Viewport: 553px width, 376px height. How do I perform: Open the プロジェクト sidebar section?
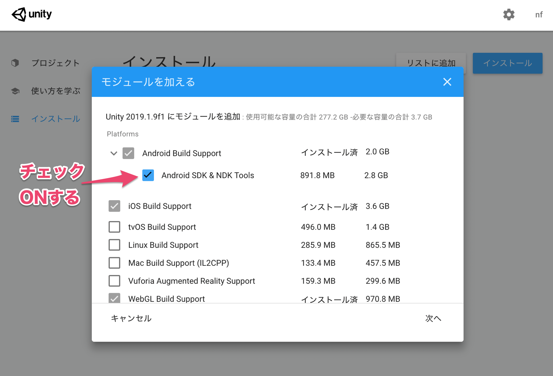(55, 63)
